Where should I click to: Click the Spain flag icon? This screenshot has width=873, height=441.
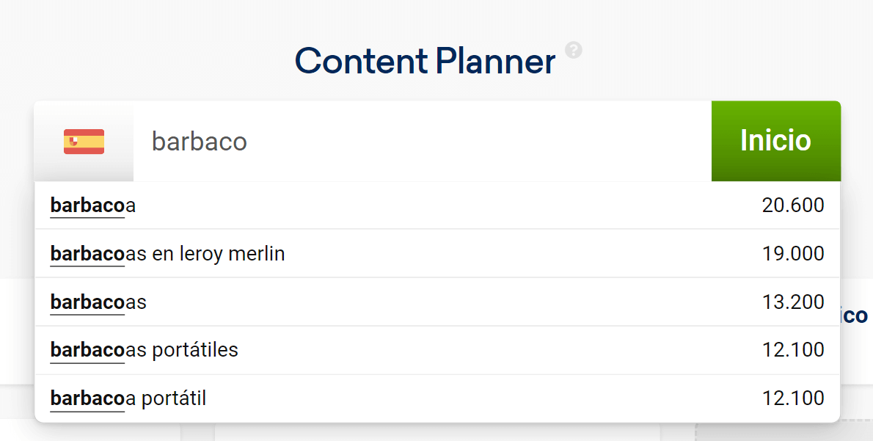point(84,142)
